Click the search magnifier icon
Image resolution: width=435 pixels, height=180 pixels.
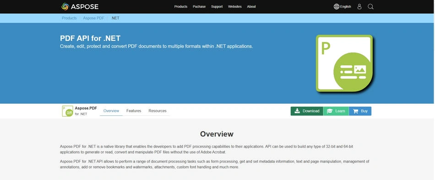click(370, 7)
